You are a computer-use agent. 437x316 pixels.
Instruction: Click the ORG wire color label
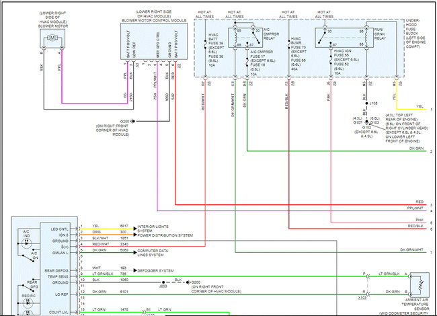96,232
